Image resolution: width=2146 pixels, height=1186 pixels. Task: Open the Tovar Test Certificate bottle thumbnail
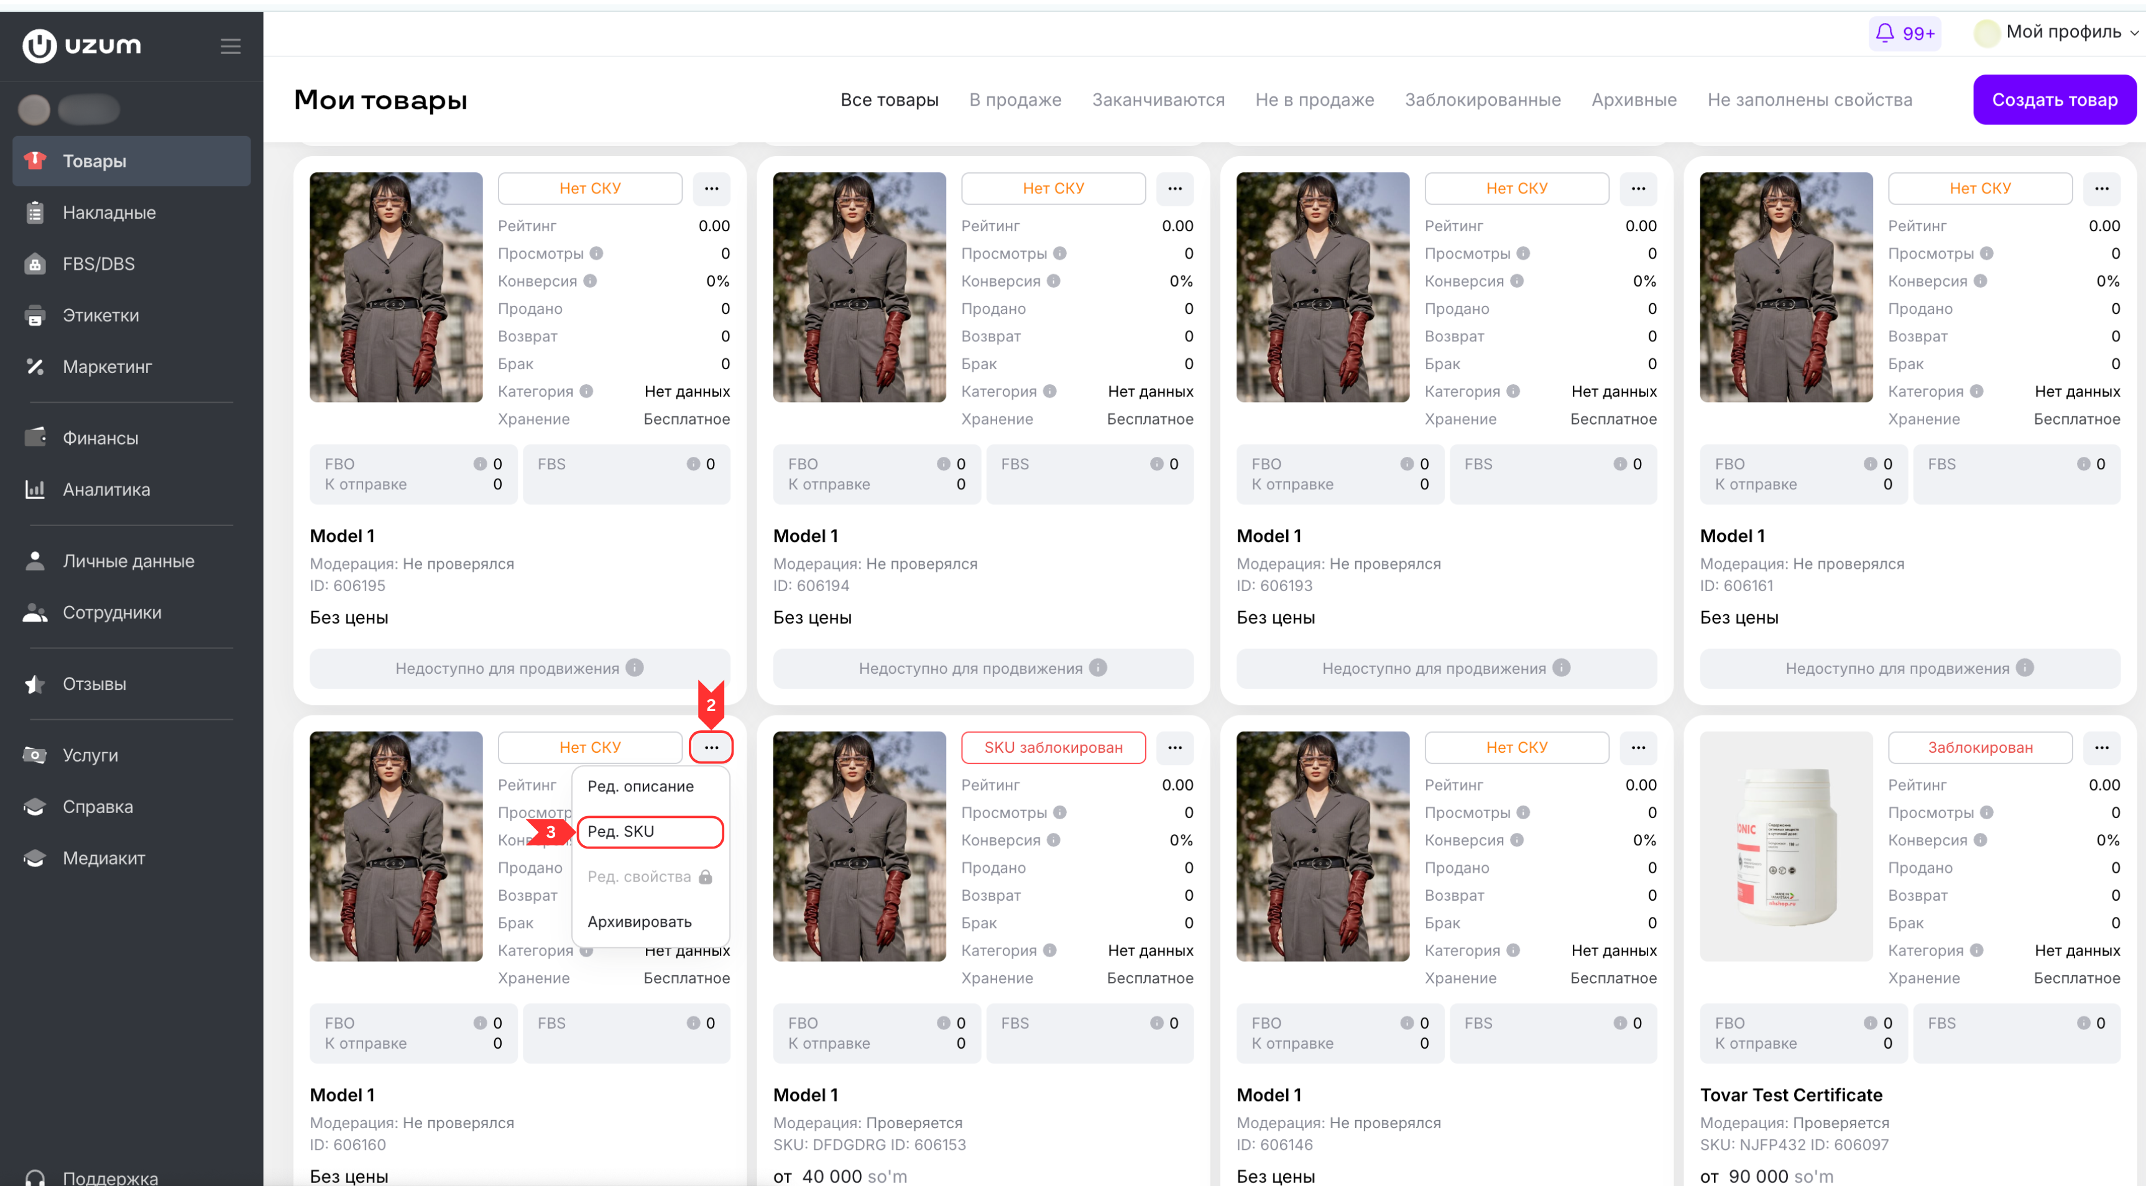pos(1786,846)
